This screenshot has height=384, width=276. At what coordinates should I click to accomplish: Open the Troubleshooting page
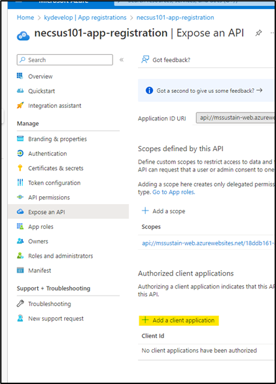50,304
